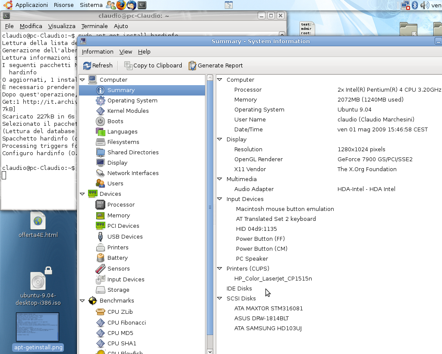This screenshot has height=354, width=442.
Task: Click the Bluetooth tray icon
Action: click(x=415, y=5)
